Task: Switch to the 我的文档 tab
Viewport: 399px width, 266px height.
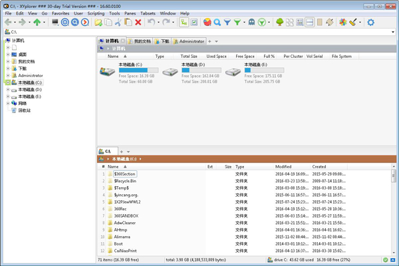Action: click(x=140, y=41)
